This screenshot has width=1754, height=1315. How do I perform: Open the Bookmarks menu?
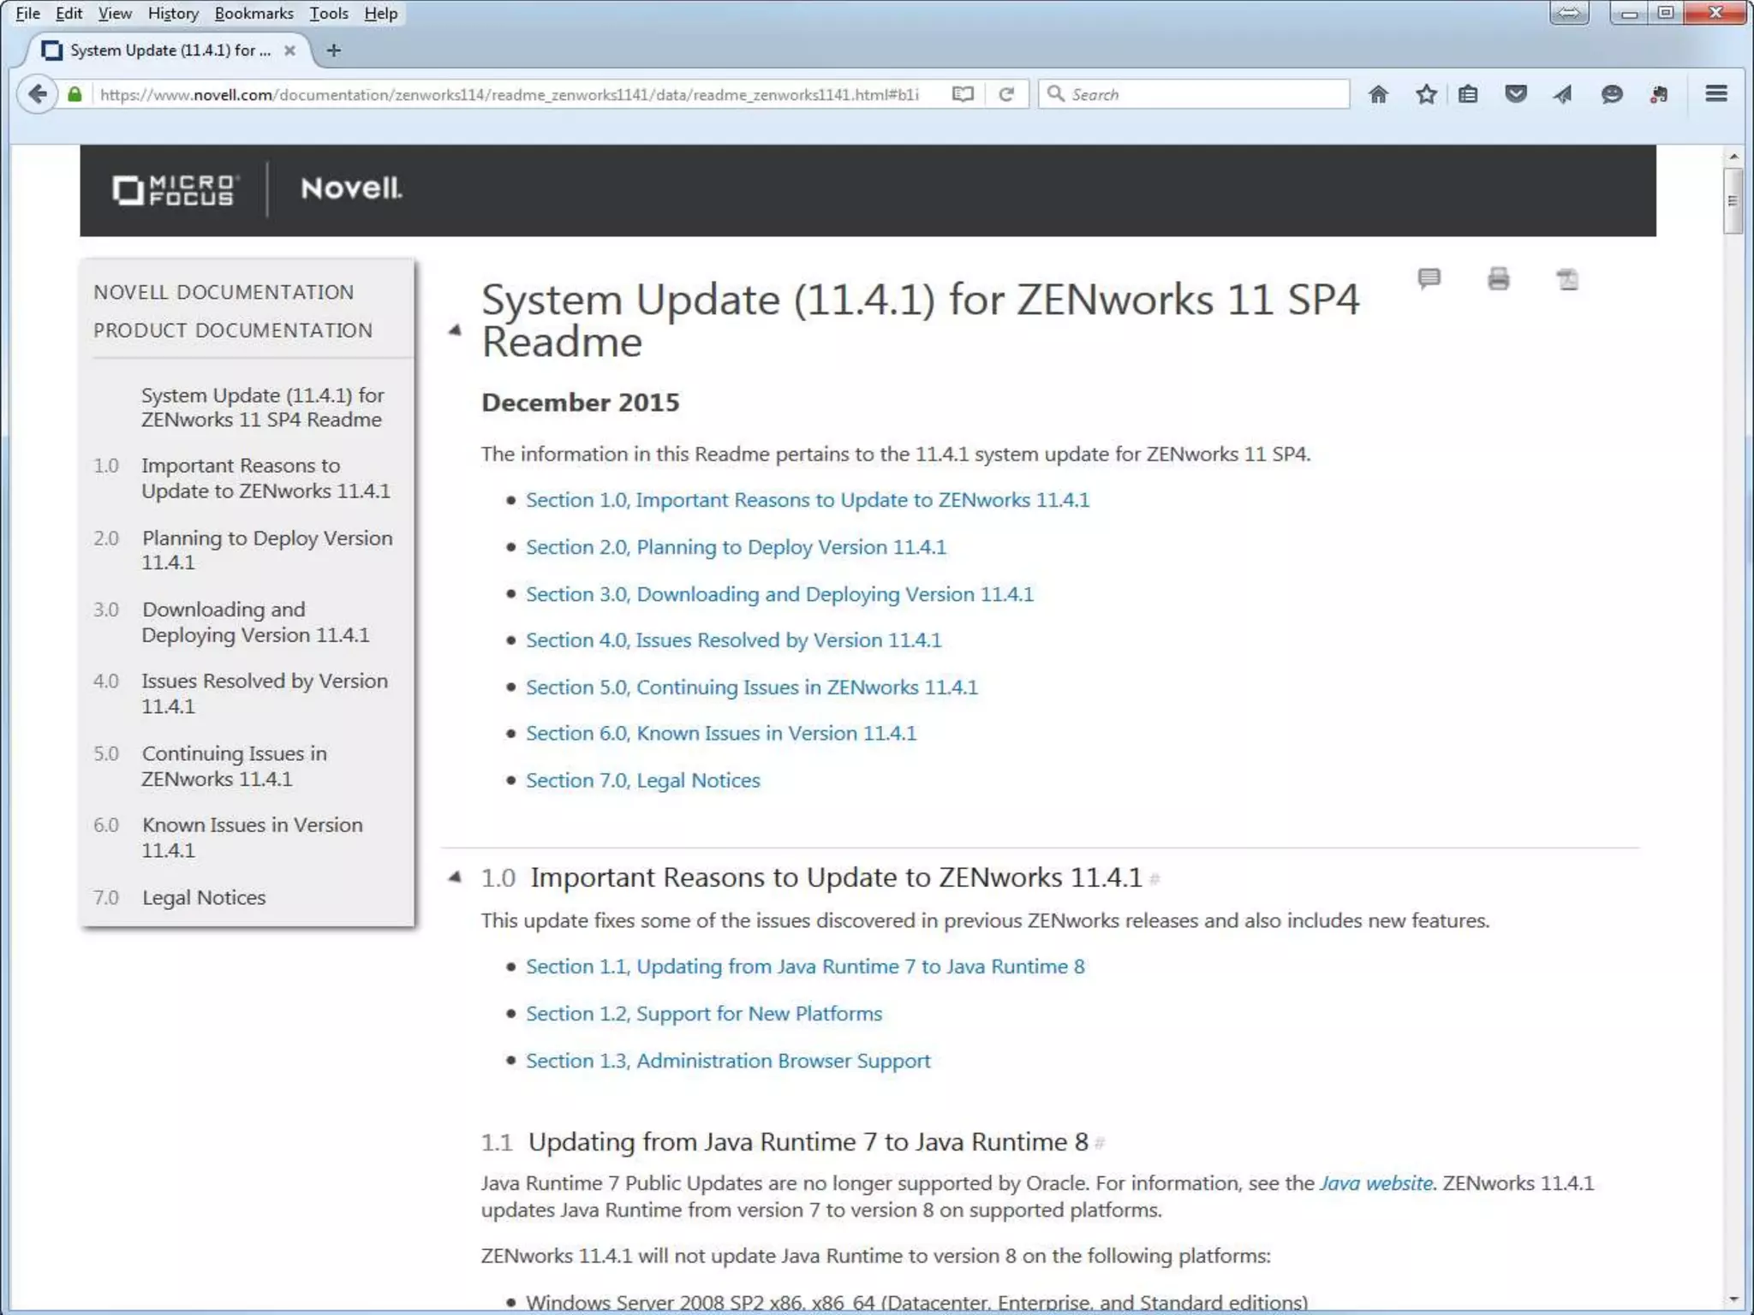(x=254, y=13)
